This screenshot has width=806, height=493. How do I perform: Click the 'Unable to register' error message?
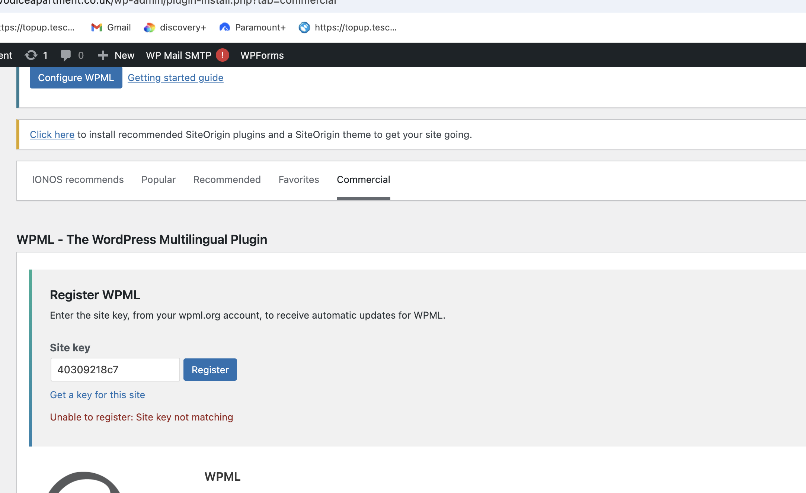click(141, 417)
